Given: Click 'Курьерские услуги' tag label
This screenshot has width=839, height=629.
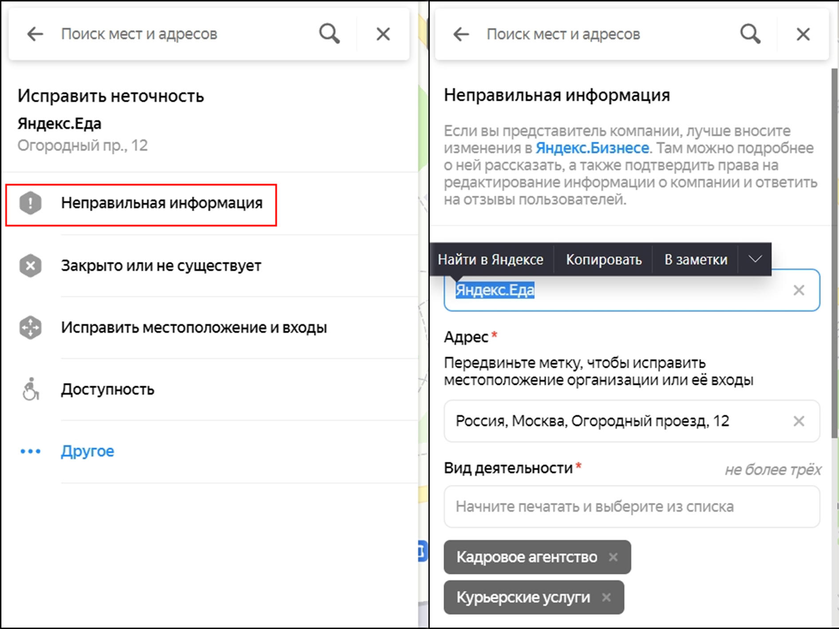Looking at the screenshot, I should point(523,597).
